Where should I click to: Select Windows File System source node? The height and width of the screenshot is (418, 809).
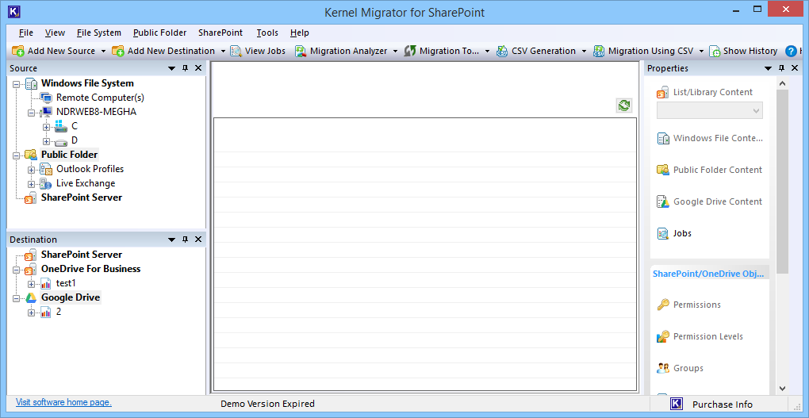pyautogui.click(x=87, y=83)
